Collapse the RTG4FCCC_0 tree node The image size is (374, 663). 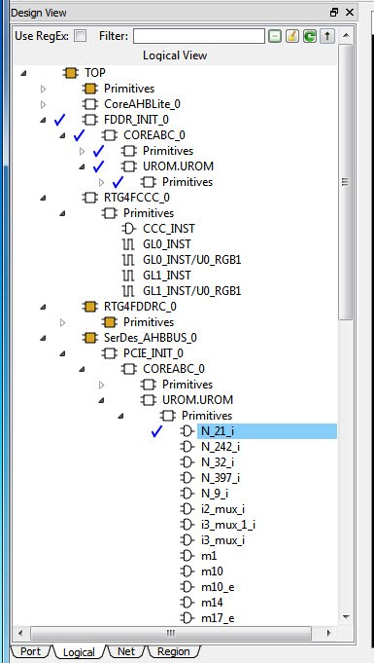click(43, 198)
